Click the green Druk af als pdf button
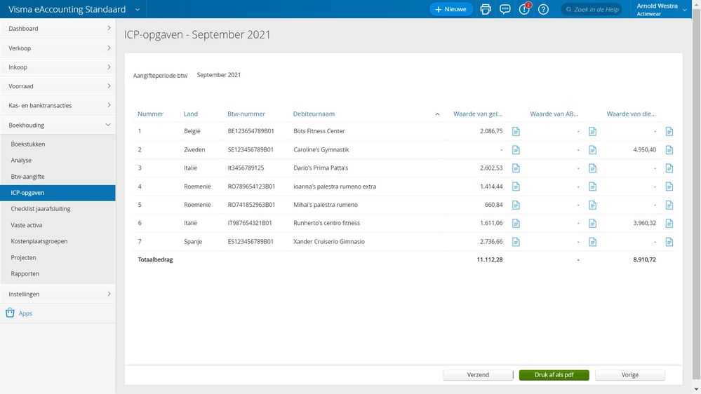The width and height of the screenshot is (701, 394). [x=554, y=375]
